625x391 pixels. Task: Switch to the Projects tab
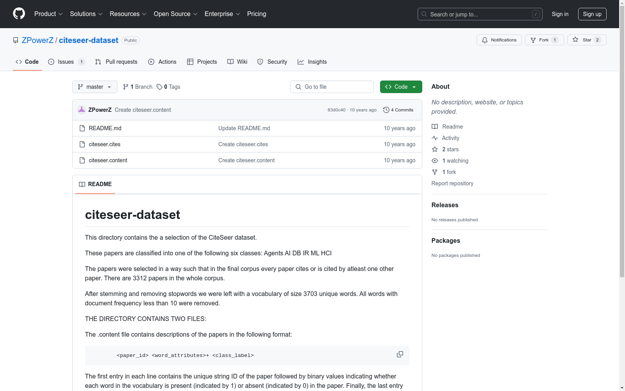tap(202, 62)
